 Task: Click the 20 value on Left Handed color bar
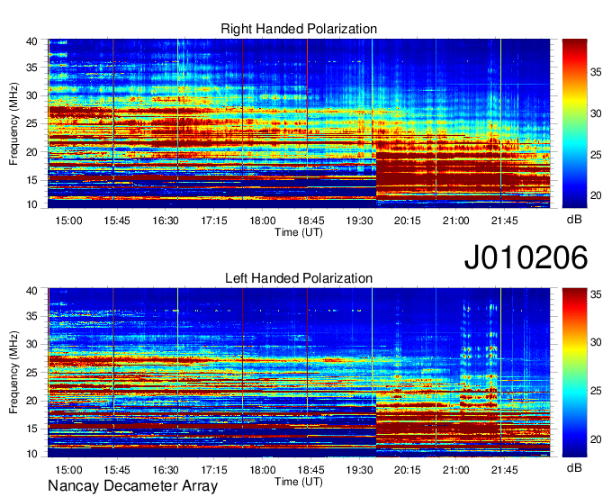coord(596,439)
